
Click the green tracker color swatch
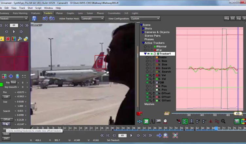[x=1, y=85]
